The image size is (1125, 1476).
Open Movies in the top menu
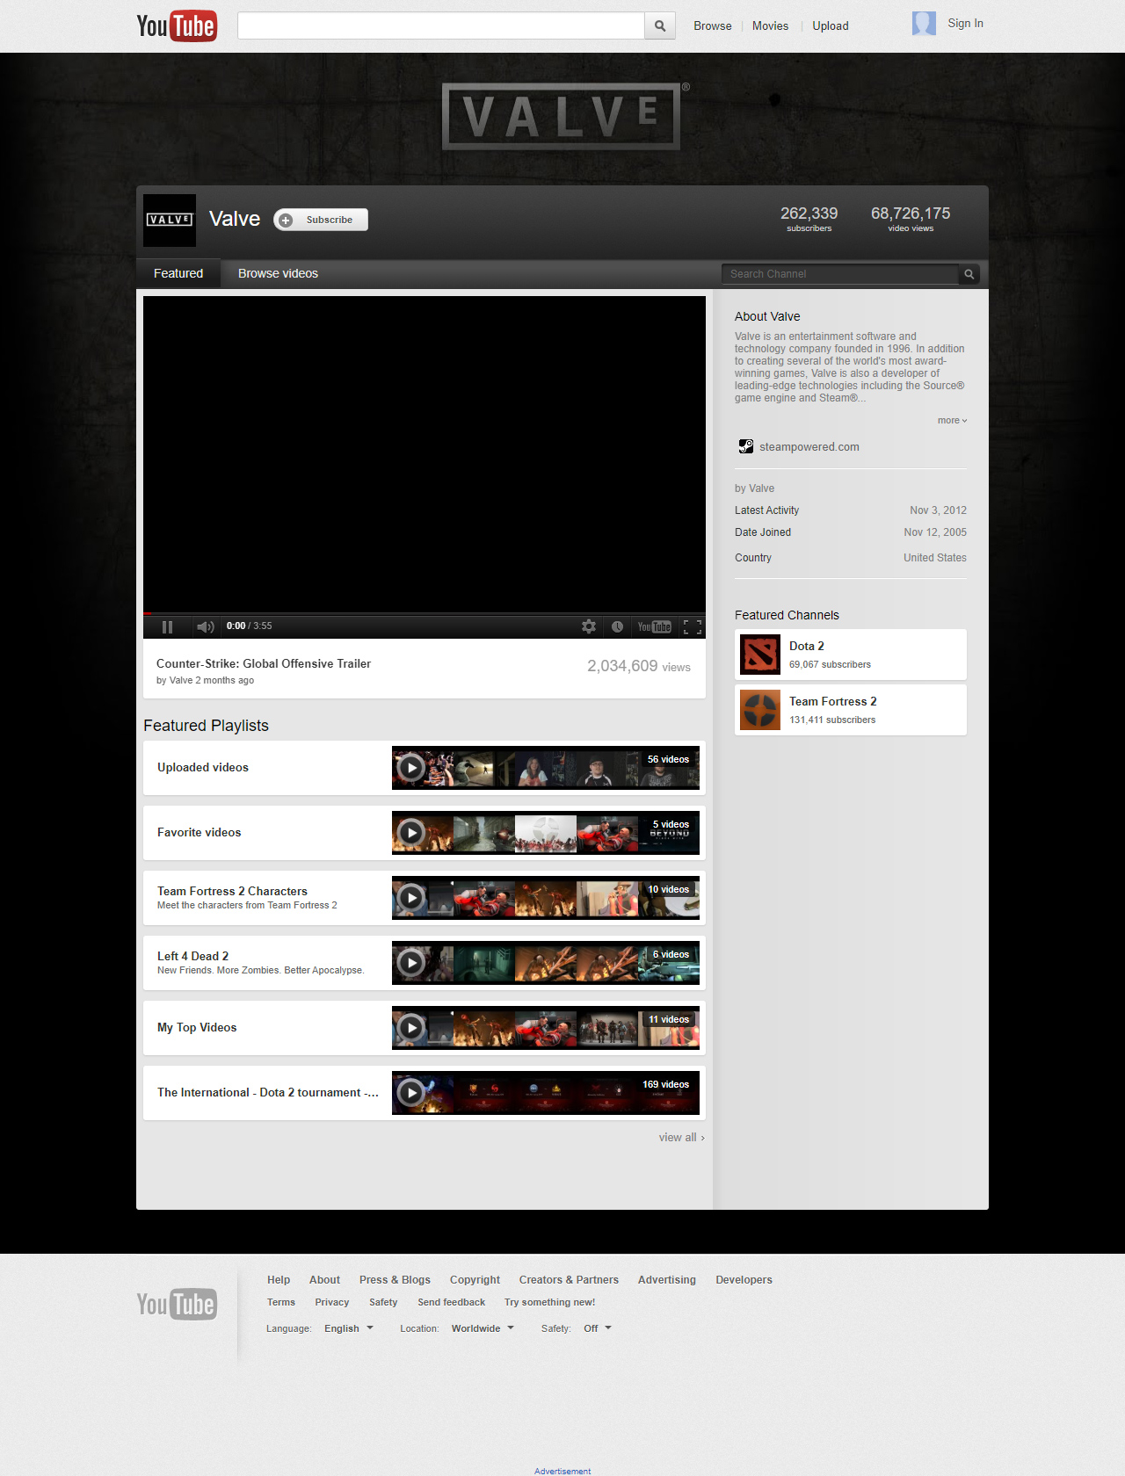point(770,25)
